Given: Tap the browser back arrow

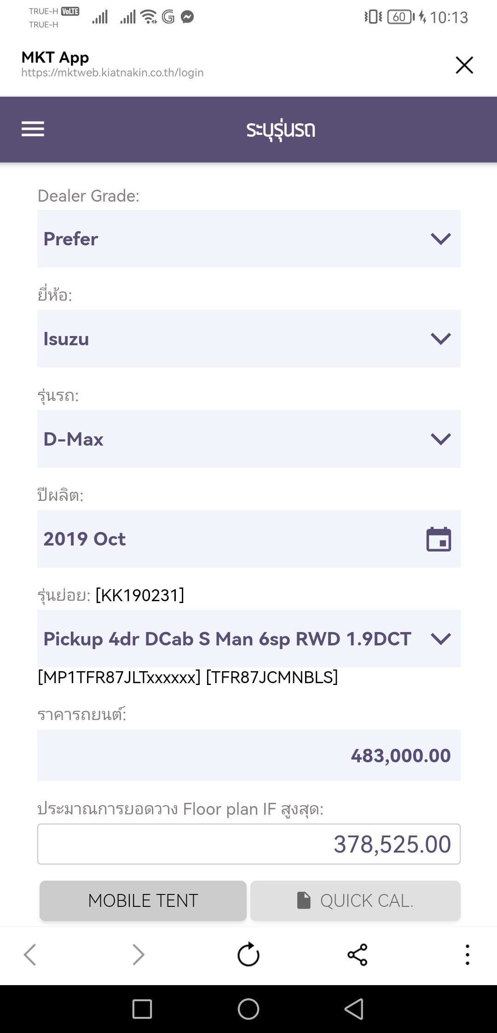Looking at the screenshot, I should pos(30,954).
